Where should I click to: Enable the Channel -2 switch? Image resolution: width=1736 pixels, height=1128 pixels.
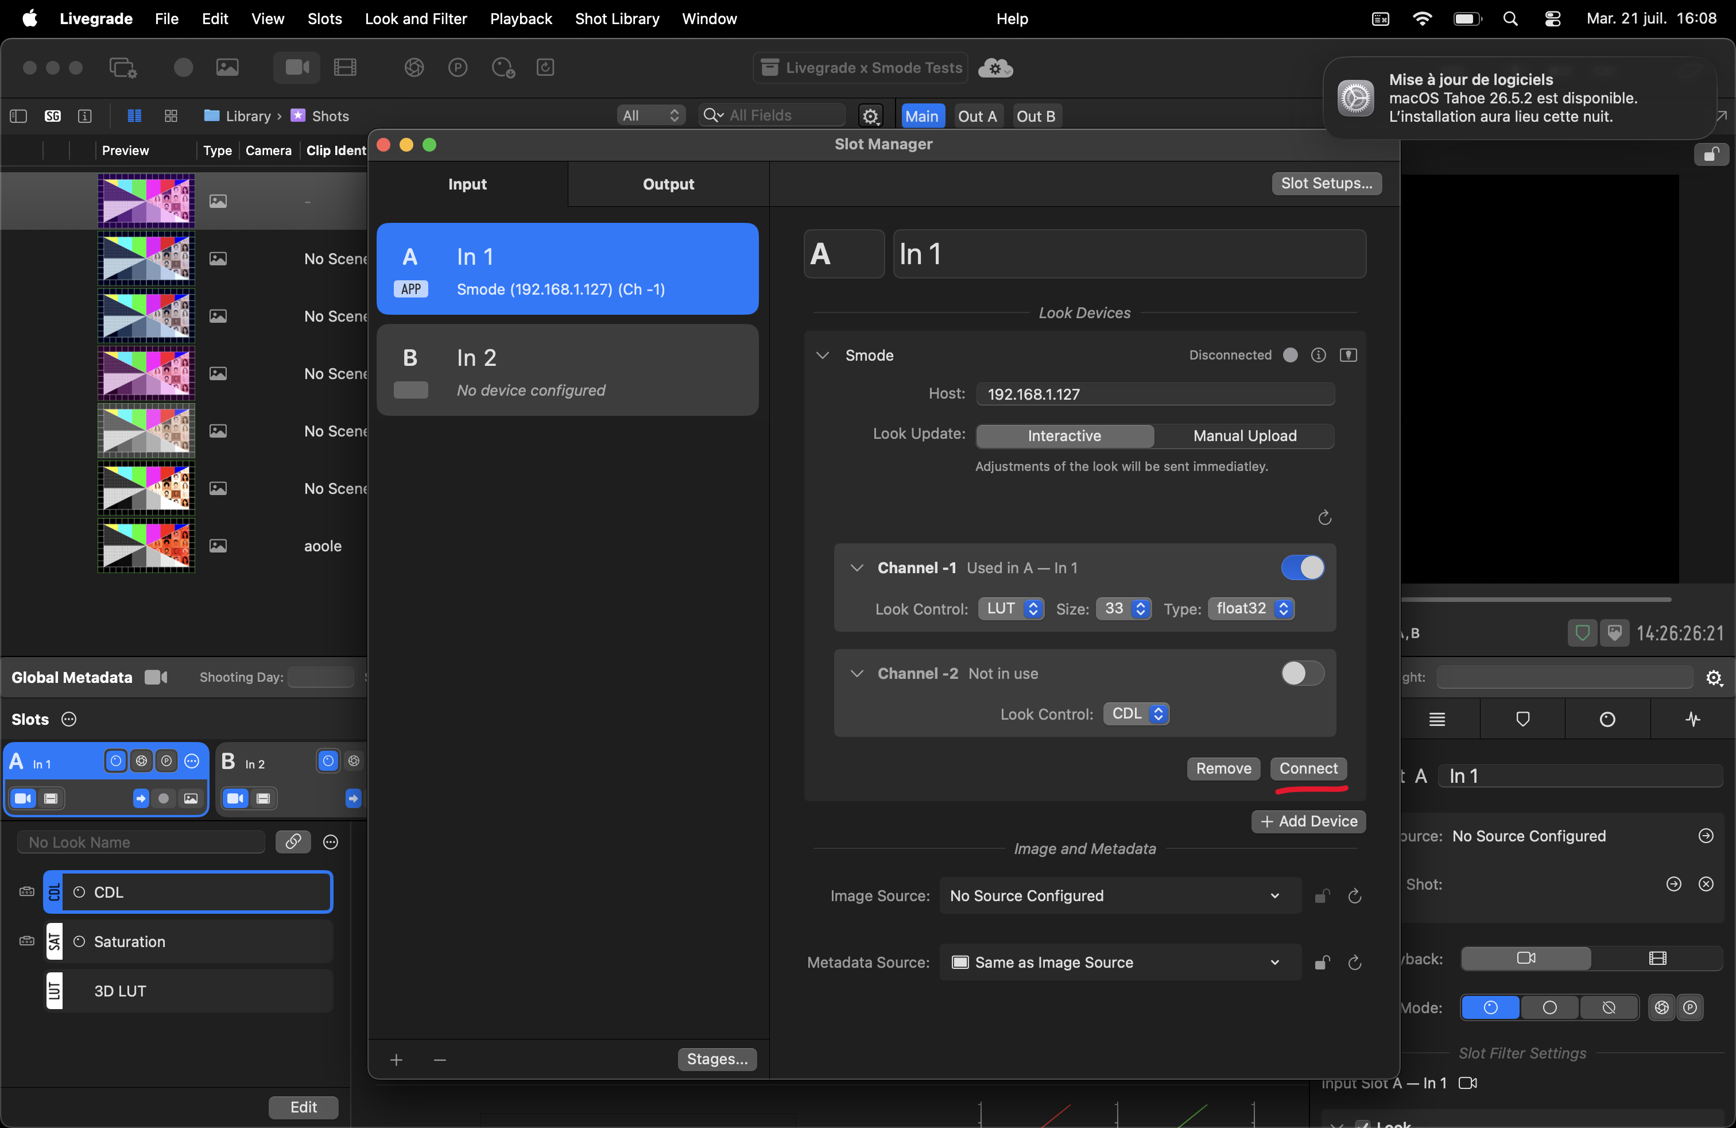tap(1302, 674)
